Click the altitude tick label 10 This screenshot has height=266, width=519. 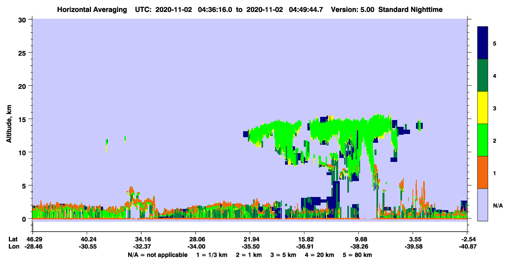[23, 152]
